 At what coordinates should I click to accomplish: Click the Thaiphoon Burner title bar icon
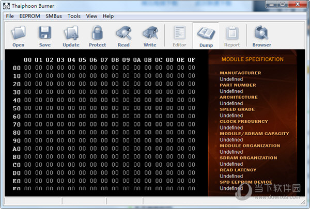[x=6, y=6]
